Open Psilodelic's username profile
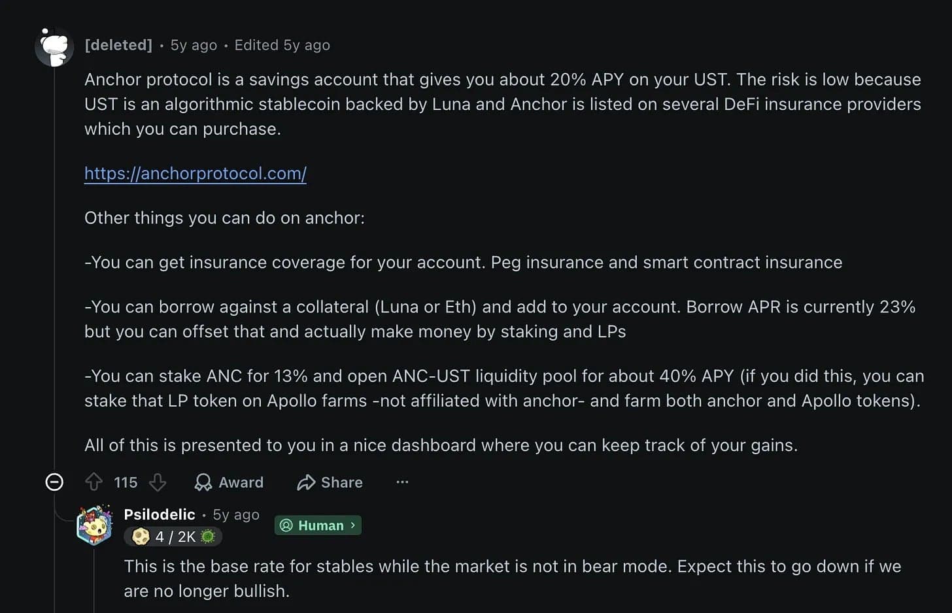The width and height of the screenshot is (952, 613). (160, 514)
